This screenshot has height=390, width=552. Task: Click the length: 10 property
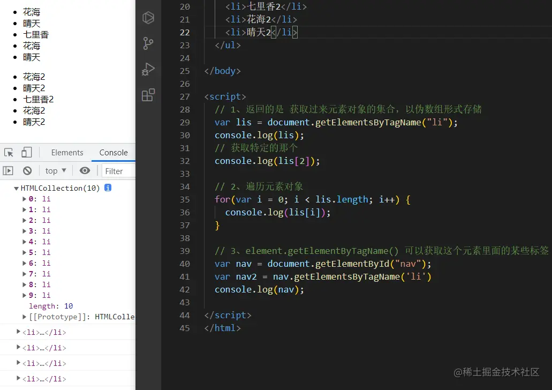tap(51, 306)
